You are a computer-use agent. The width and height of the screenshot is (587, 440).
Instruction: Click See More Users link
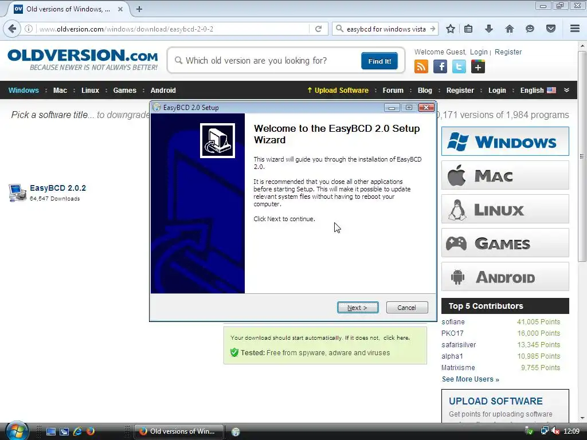[x=470, y=379]
